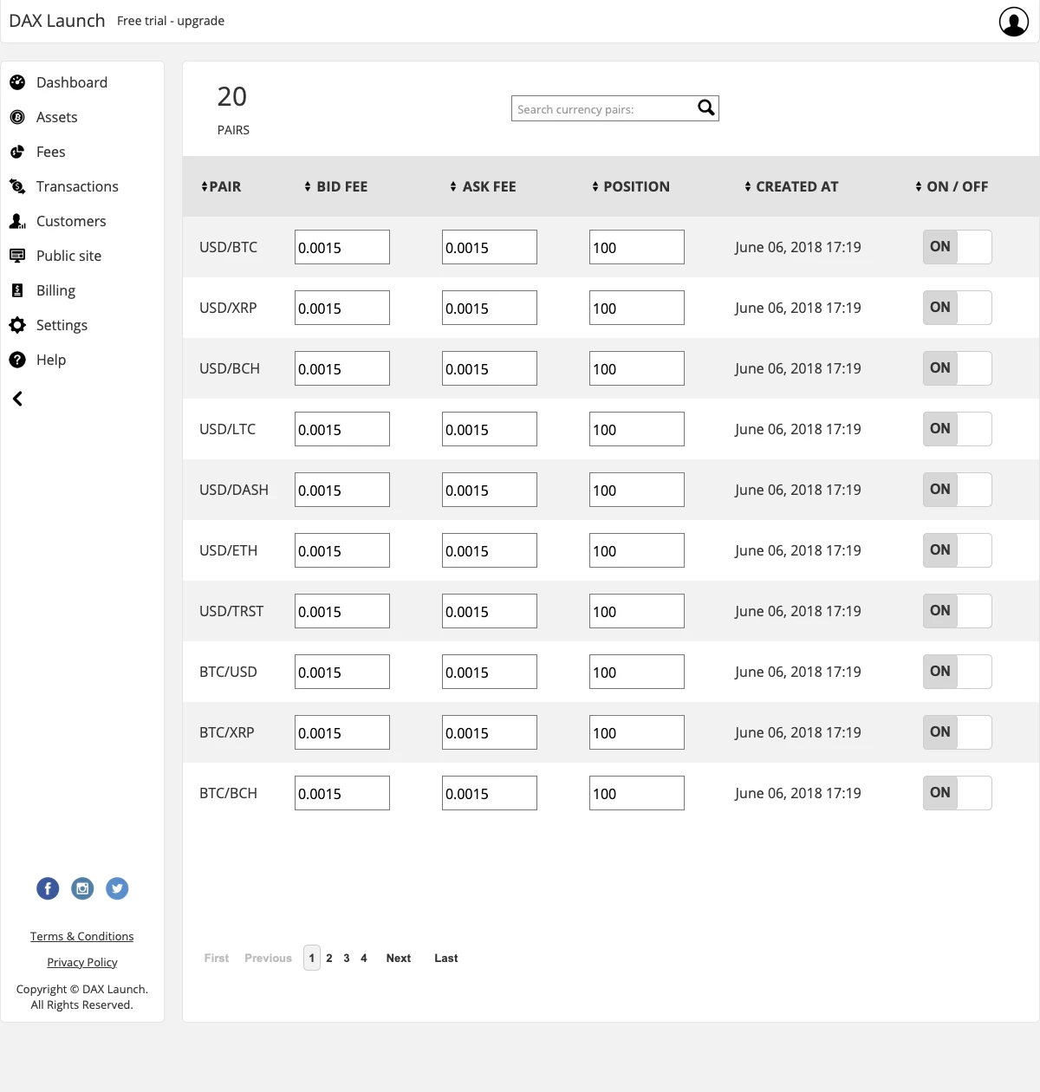The image size is (1040, 1092).
Task: Click the BTC/USD pair name
Action: (228, 672)
